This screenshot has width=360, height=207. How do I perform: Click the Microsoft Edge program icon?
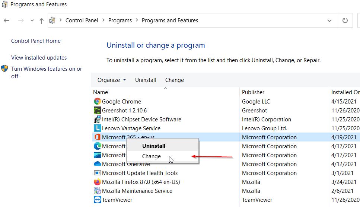point(97,146)
